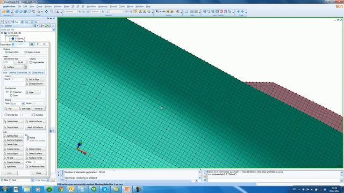Click the Topo Mesh dialog help icon
344x193 pixels.
(x=38, y=44)
